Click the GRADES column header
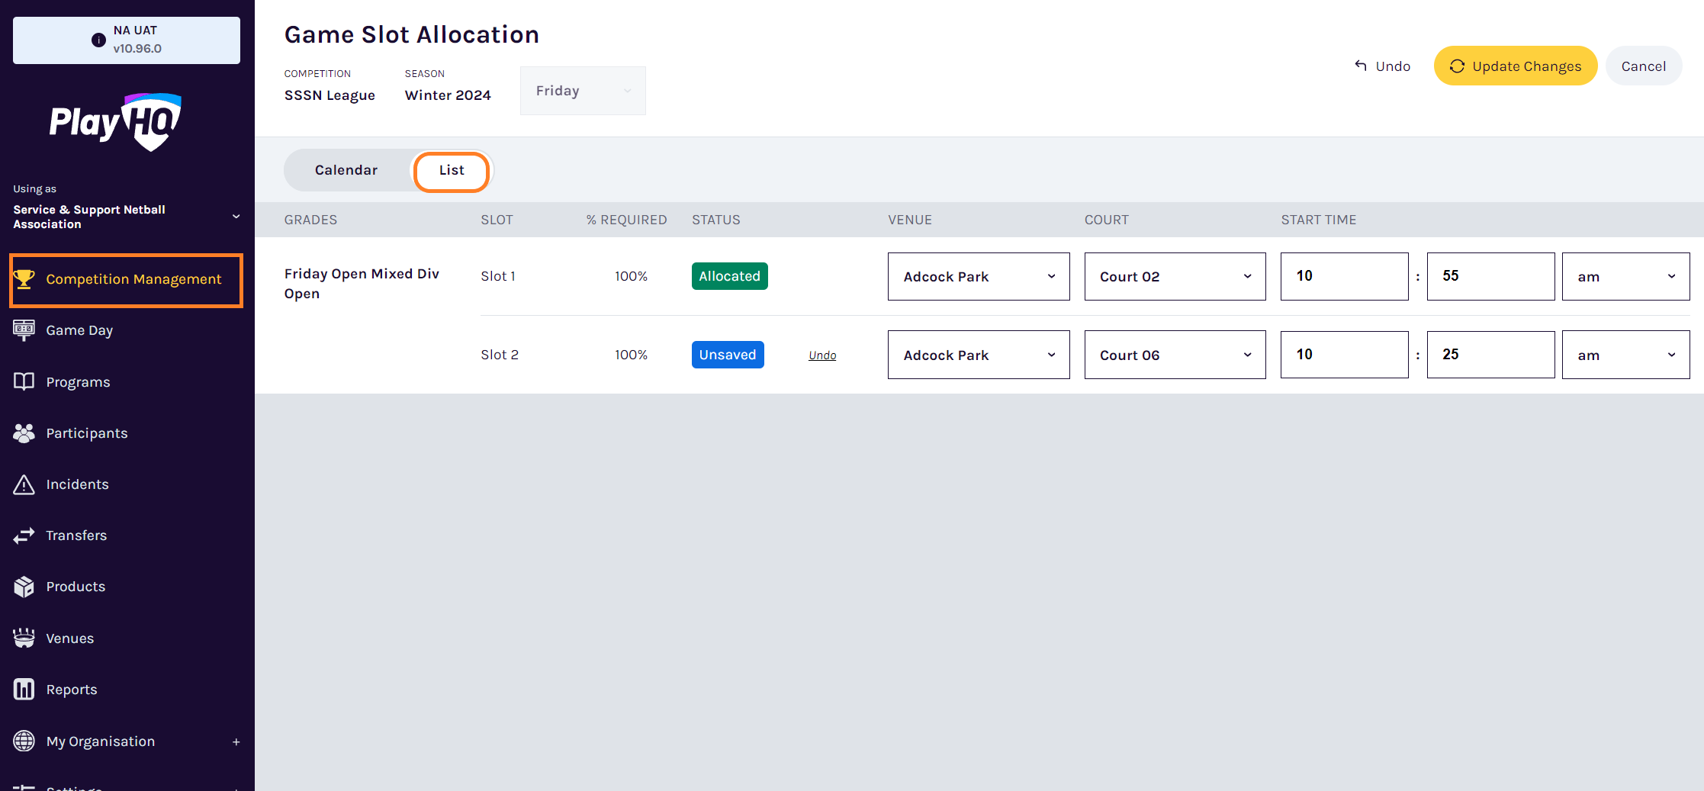This screenshot has width=1704, height=791. (x=310, y=220)
